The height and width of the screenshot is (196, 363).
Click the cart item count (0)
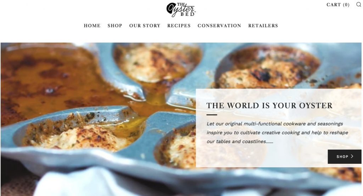(x=346, y=5)
